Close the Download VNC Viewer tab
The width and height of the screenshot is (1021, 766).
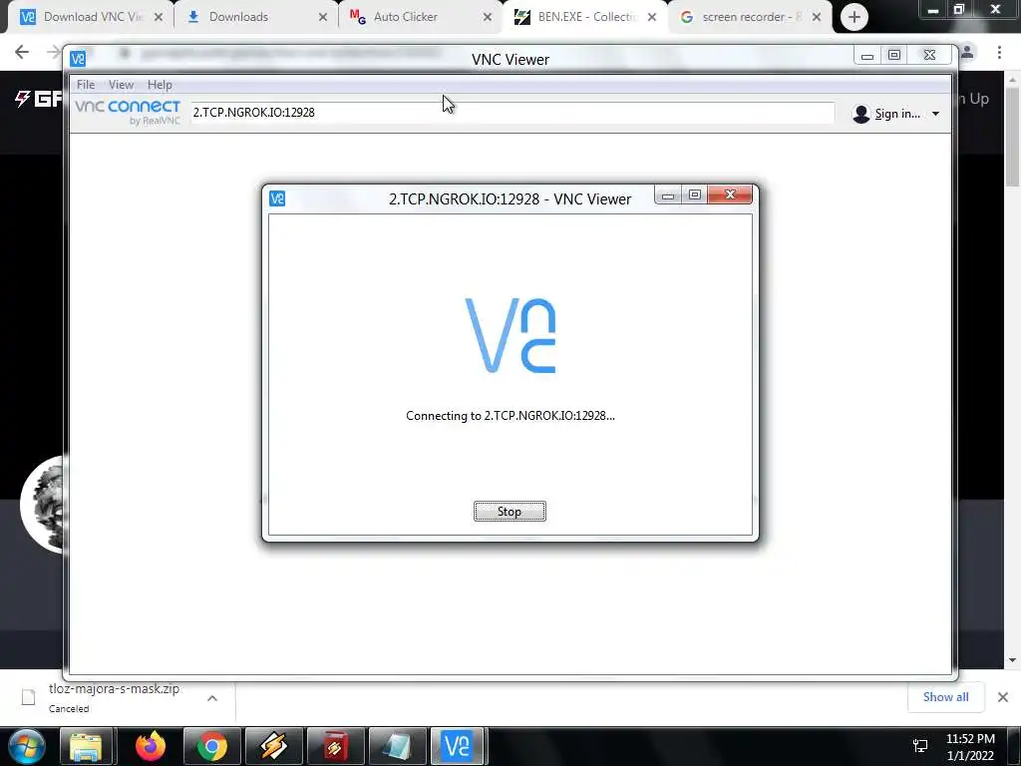(x=159, y=18)
